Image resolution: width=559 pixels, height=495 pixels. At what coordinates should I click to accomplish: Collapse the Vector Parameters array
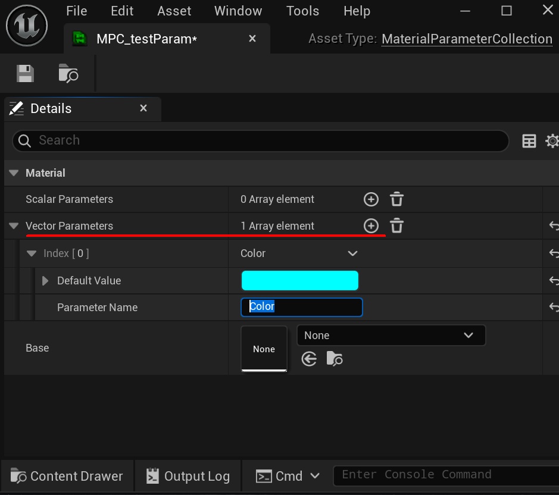coord(14,226)
